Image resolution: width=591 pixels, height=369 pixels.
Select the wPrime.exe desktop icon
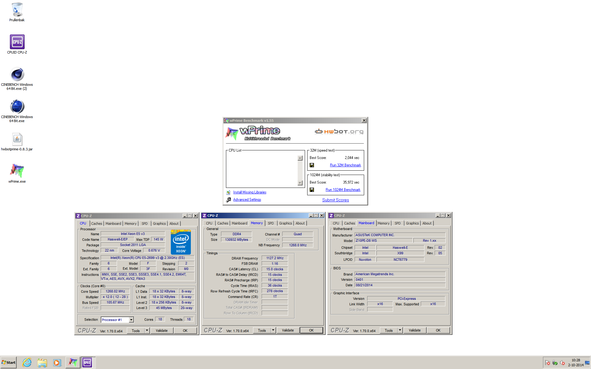tap(17, 173)
